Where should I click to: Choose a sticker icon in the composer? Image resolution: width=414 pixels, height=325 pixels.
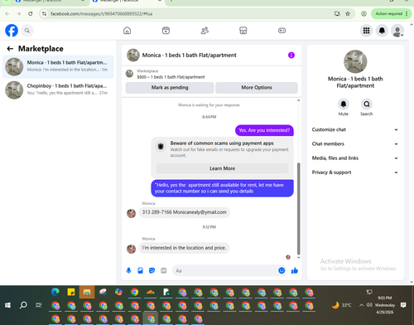pos(152,270)
